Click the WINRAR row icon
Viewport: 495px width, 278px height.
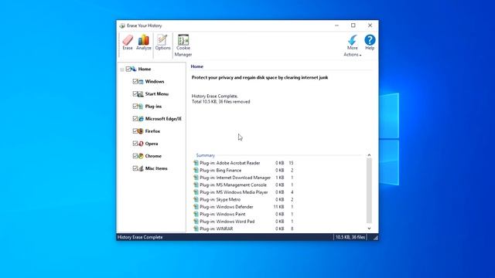click(196, 229)
